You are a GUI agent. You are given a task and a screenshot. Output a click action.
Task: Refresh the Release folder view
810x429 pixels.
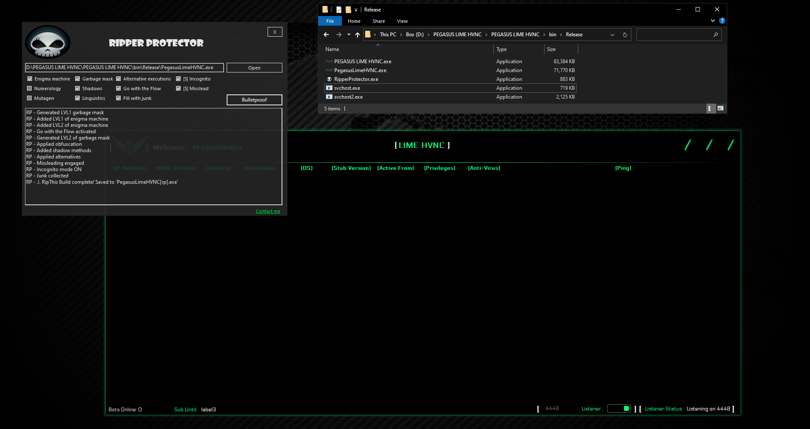coord(625,35)
